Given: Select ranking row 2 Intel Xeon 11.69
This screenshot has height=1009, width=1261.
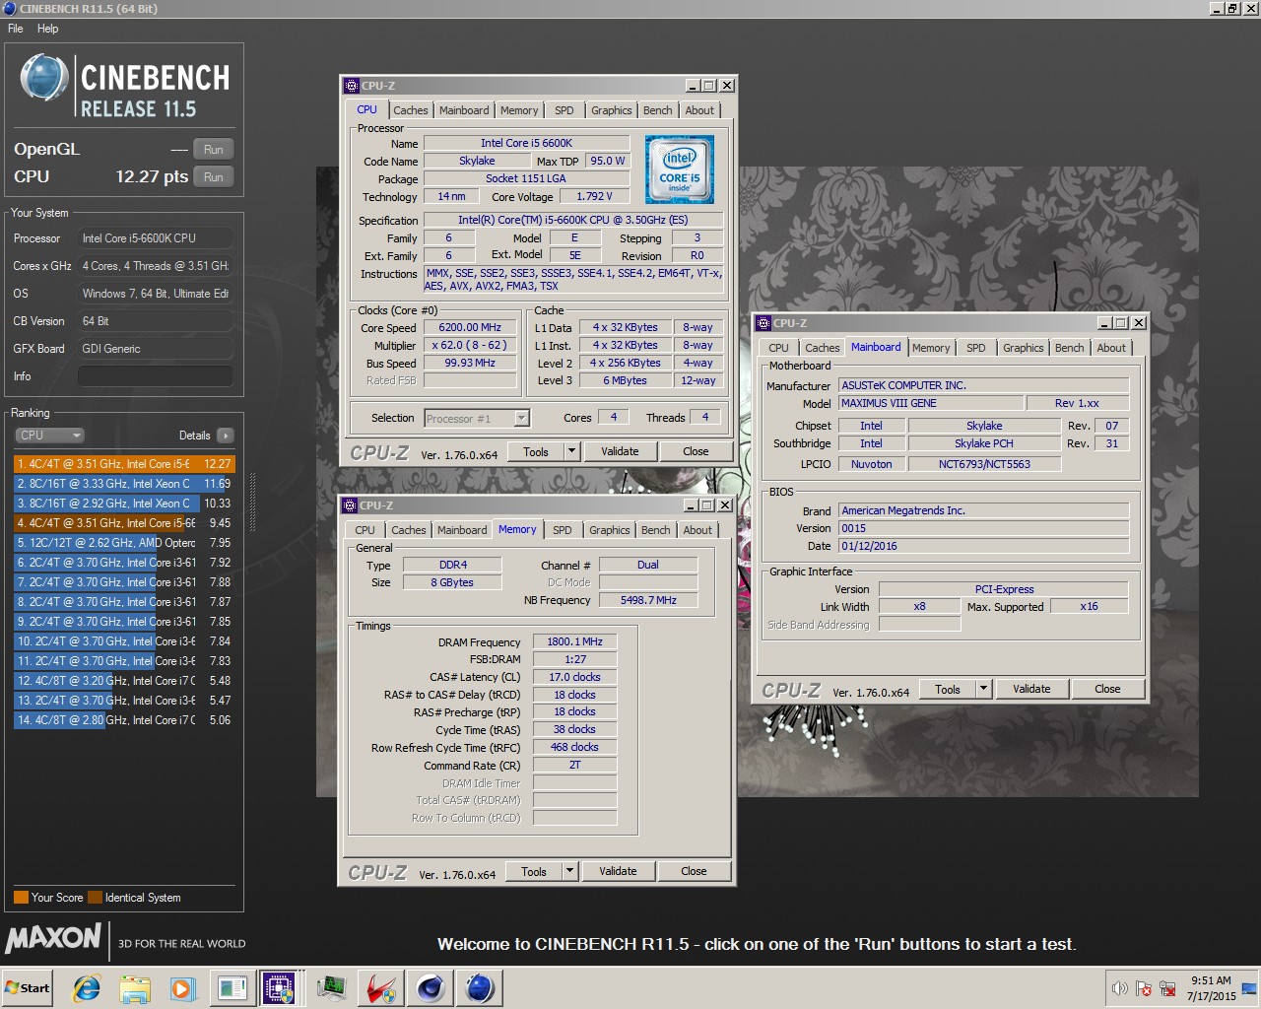Looking at the screenshot, I should [124, 484].
